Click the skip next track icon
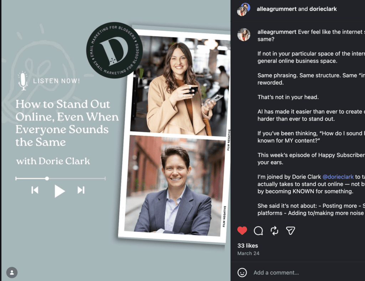 81,190
